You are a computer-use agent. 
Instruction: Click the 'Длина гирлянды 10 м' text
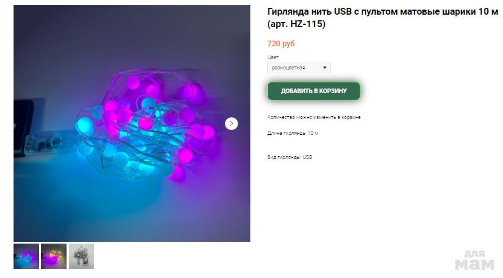point(293,133)
